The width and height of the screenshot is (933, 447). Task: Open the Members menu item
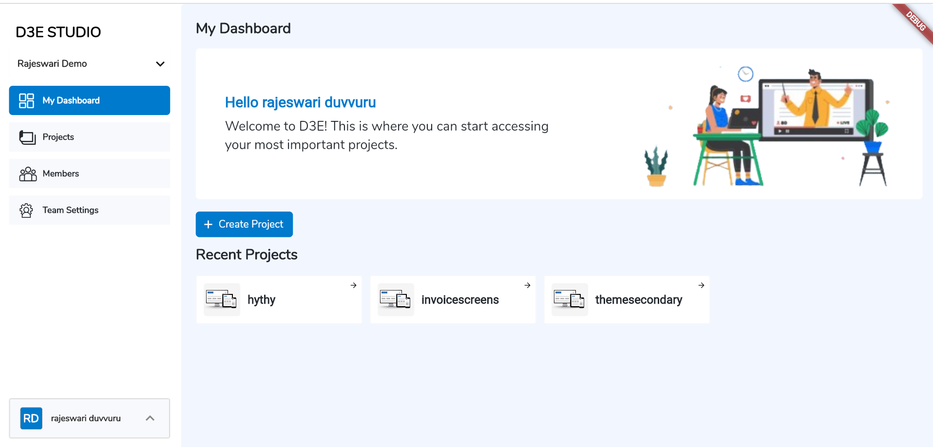click(61, 174)
